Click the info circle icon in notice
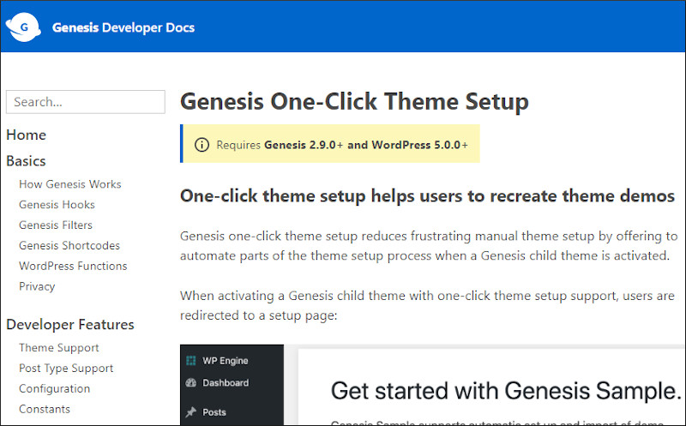Image resolution: width=686 pixels, height=426 pixels. (x=202, y=145)
